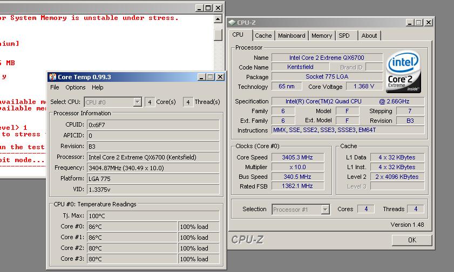Image resolution: width=454 pixels, height=272 pixels.
Task: Click the Processor field in Core Temp
Action: [x=153, y=157]
